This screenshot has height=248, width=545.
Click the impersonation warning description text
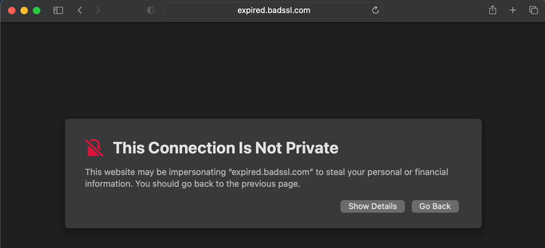[x=266, y=178]
